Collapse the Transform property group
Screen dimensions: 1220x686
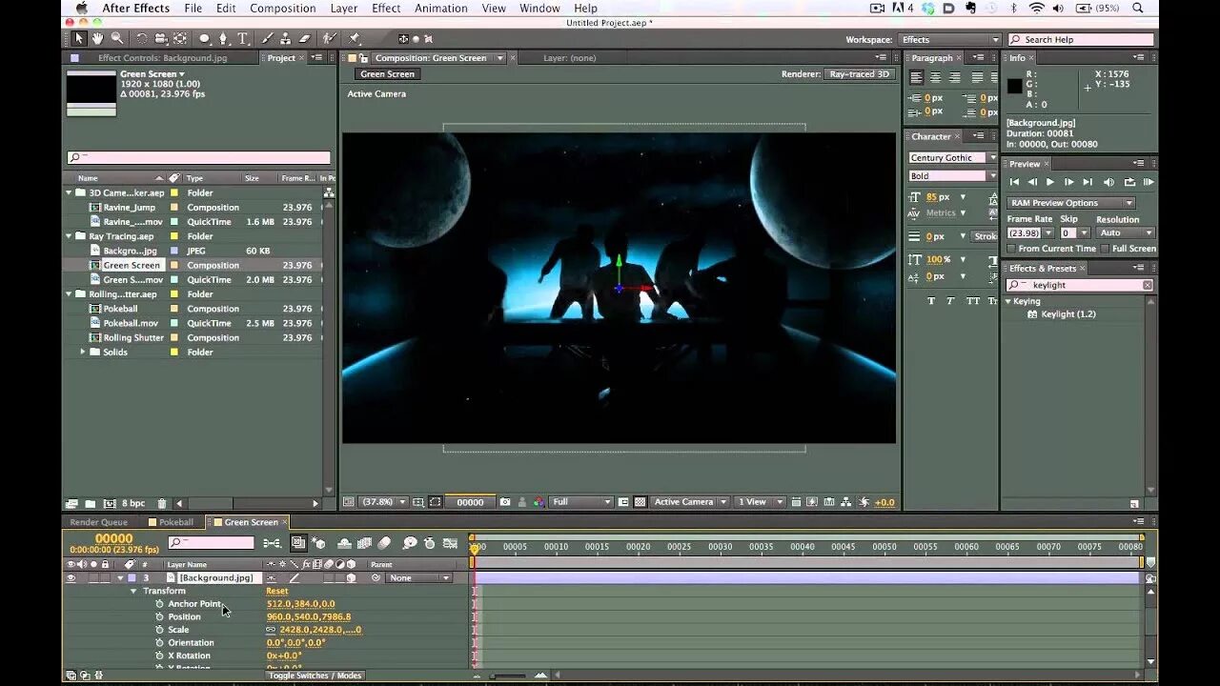133,591
